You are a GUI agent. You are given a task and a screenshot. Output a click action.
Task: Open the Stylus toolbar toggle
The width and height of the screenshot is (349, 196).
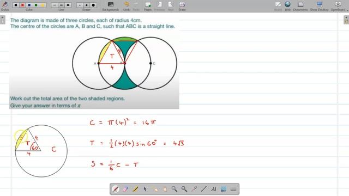pos(5,6)
